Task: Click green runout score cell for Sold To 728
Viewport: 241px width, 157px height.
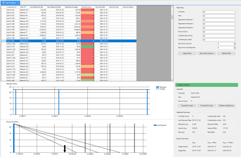Action: pos(87,47)
